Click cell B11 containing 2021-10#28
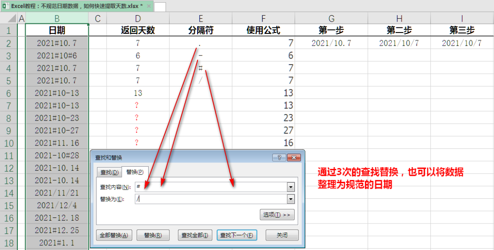This screenshot has width=494, height=250. coord(57,155)
